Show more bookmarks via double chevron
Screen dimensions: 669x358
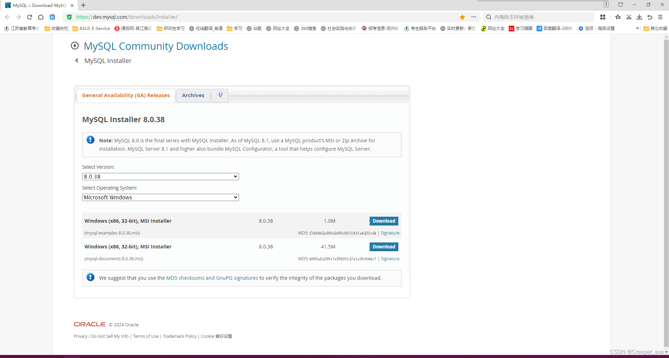click(637, 29)
